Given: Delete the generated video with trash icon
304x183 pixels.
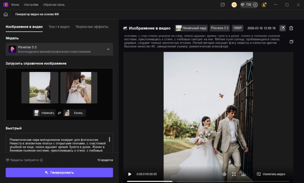Looking at the screenshot, I should pos(291,28).
